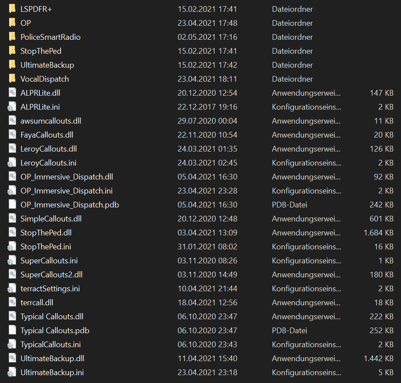
Task: Click the 1.442 KB size value
Action: pyautogui.click(x=378, y=359)
